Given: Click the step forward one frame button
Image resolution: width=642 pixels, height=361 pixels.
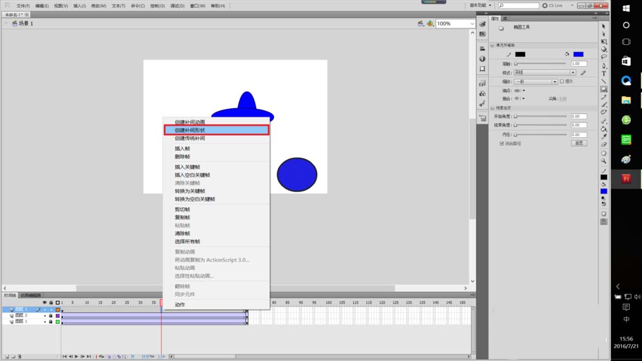Looking at the screenshot, I should 82,357.
